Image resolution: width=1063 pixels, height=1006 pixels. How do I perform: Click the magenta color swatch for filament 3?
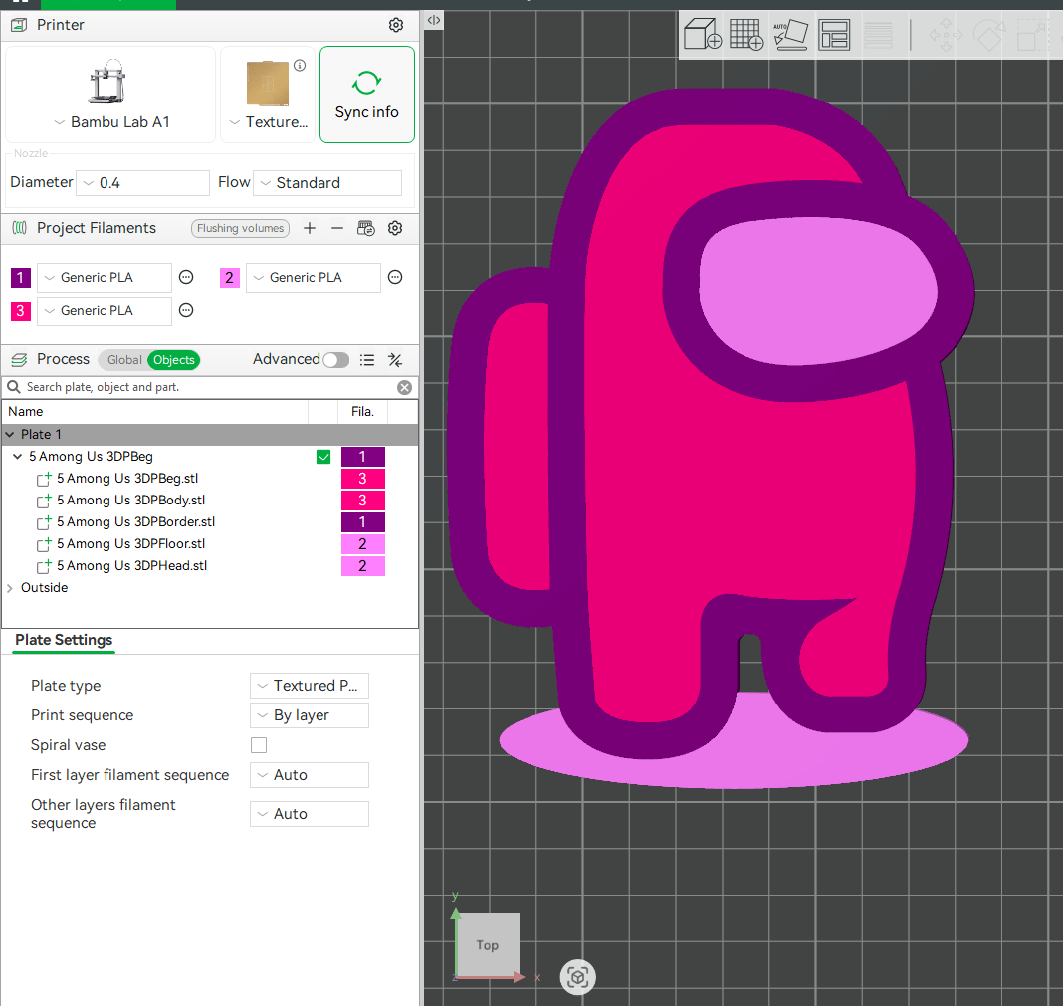click(x=20, y=310)
